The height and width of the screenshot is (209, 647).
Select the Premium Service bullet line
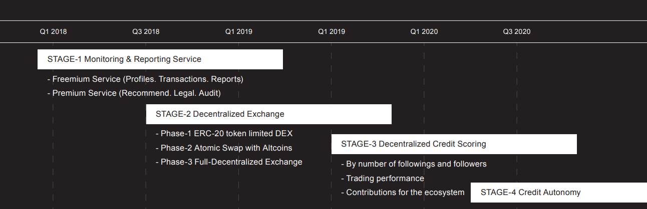pyautogui.click(x=134, y=93)
